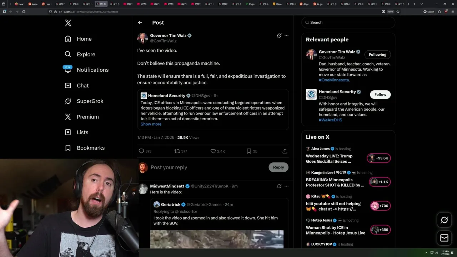Open list all tabs dropdown
The height and width of the screenshot is (257, 457).
point(422,4)
